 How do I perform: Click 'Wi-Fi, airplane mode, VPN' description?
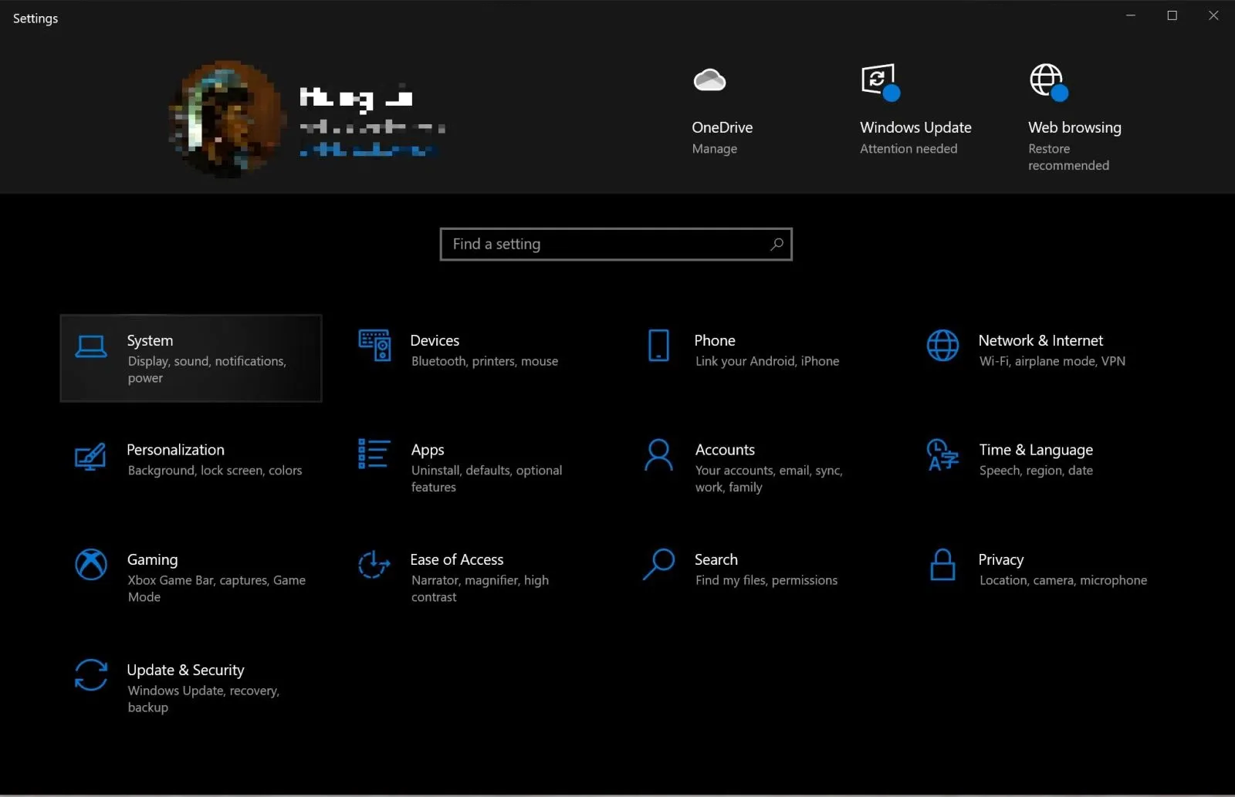pyautogui.click(x=1052, y=361)
